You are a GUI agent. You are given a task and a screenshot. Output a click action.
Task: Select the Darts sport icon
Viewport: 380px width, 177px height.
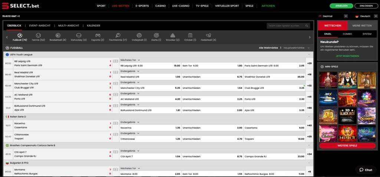[x=156, y=35]
